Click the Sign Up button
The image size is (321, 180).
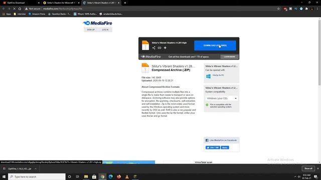[91, 30]
